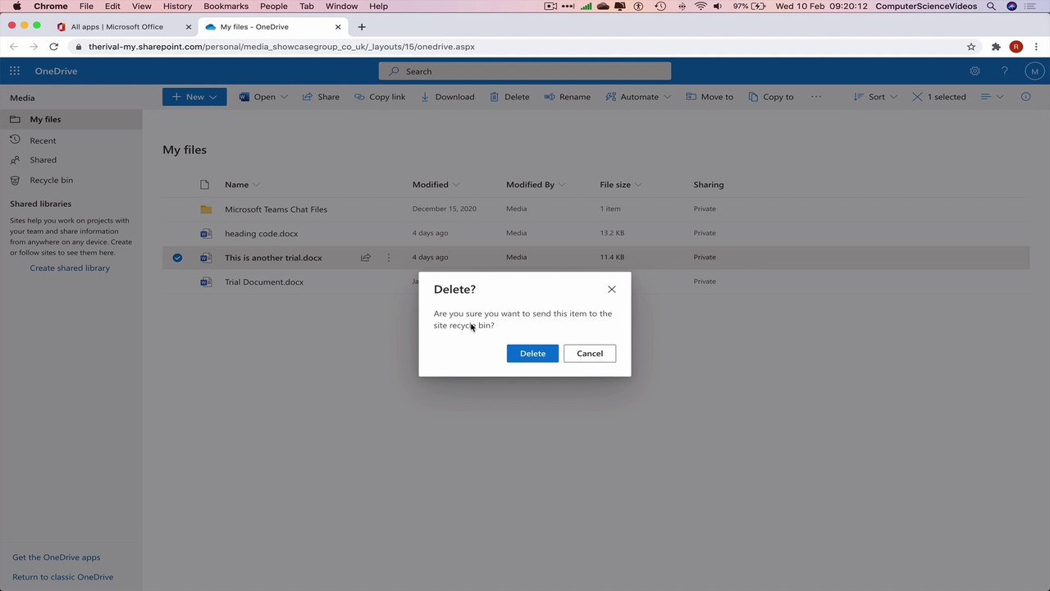Click Move to in the command bar

click(x=710, y=97)
